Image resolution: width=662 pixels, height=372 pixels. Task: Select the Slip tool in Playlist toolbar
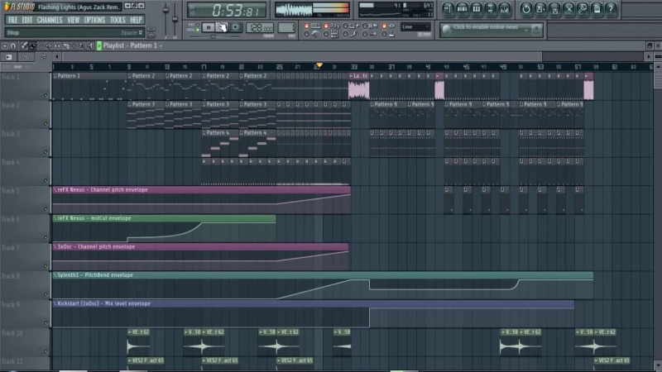(57, 45)
